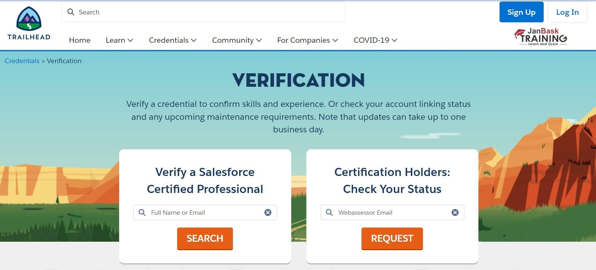Click 'Certification Holders: Check Your Status' heading
596x270 pixels.
pos(392,180)
